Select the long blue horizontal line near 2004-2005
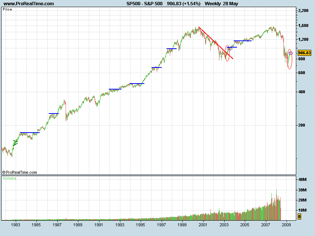The height and width of the screenshot is (236, 315). pos(243,41)
